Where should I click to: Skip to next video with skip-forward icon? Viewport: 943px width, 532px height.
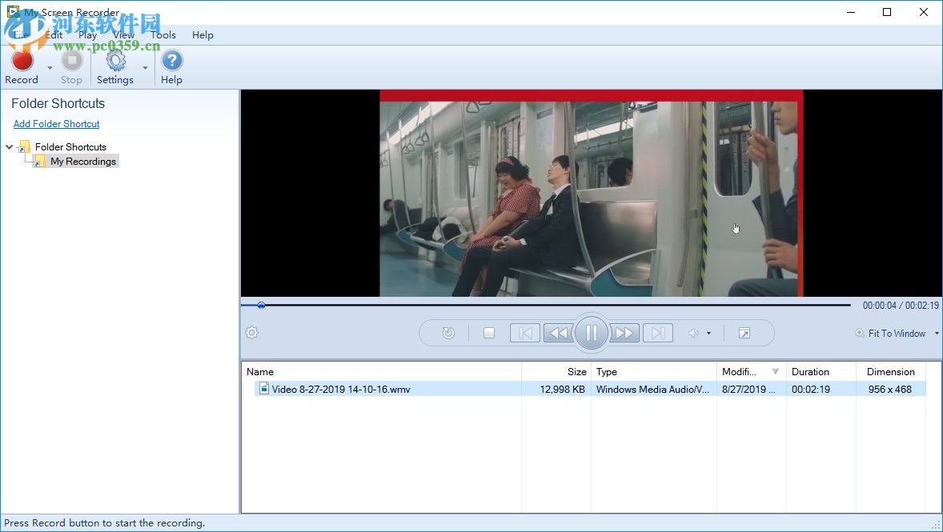click(x=657, y=333)
